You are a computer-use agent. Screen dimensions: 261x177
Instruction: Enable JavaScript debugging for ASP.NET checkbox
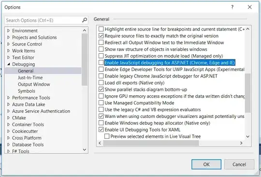(x=101, y=62)
